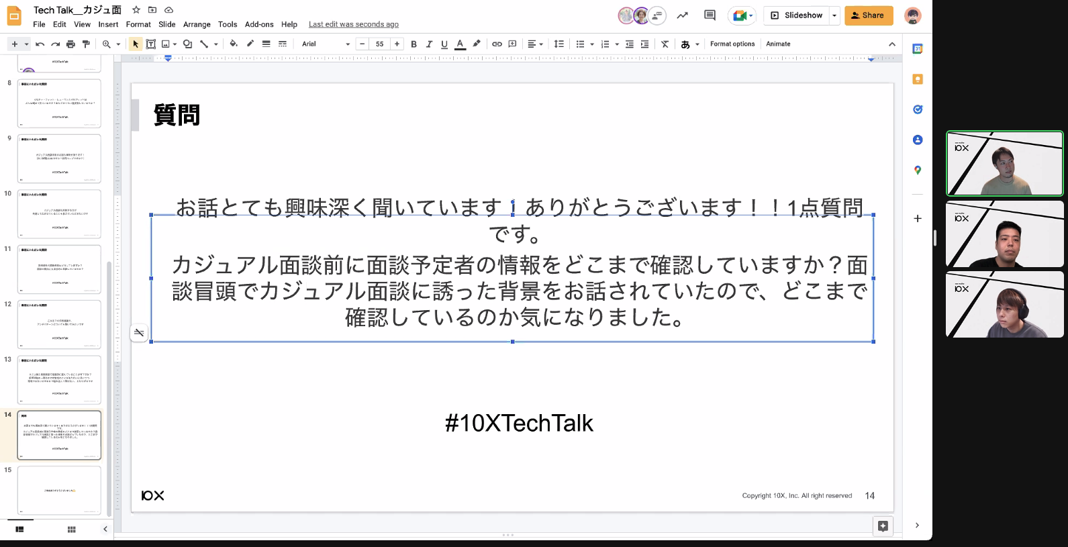
Task: Click the Decrease indent icon
Action: pos(629,44)
